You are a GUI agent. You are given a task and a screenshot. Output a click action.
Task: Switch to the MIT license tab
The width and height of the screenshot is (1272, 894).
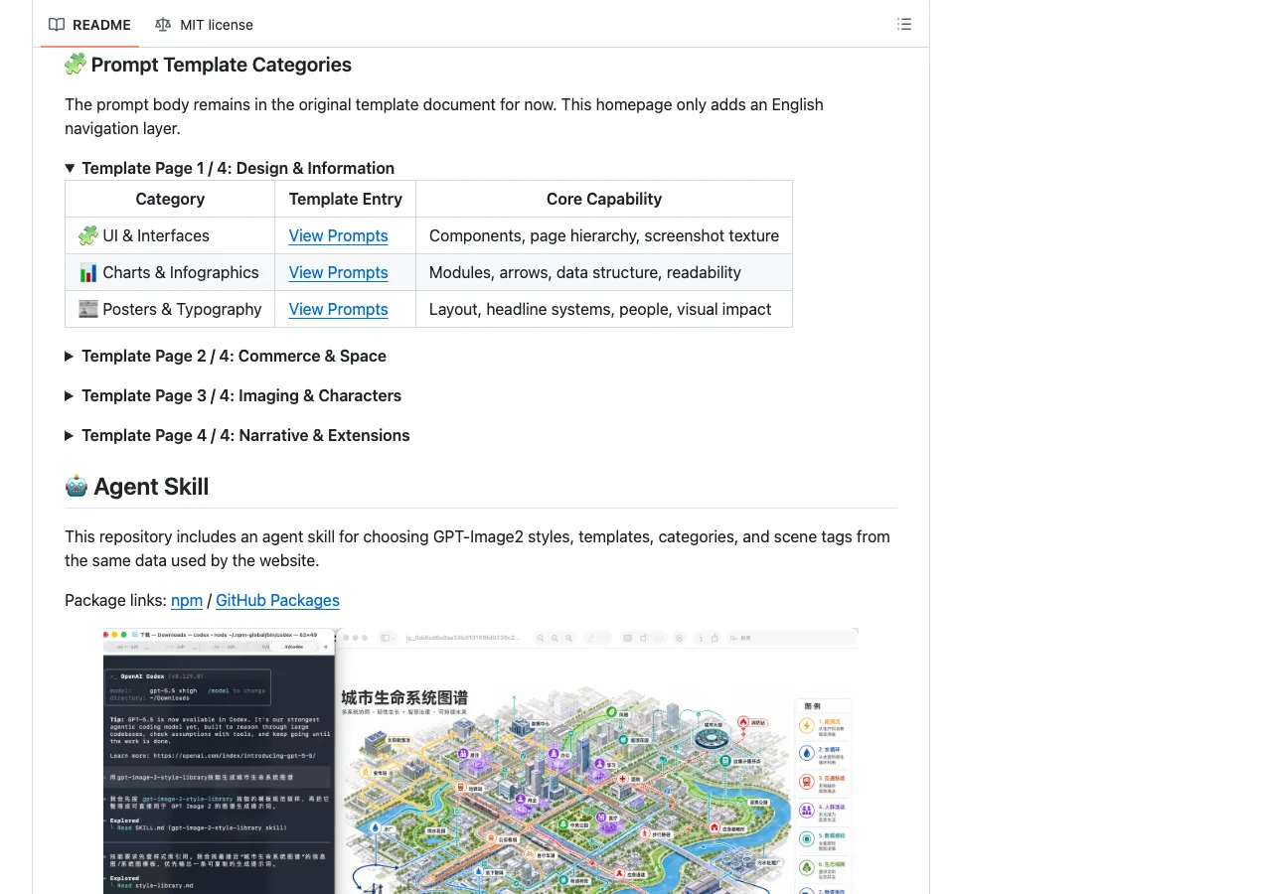click(204, 25)
